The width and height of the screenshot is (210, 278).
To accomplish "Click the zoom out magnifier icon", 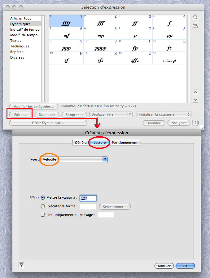I will [195, 25].
